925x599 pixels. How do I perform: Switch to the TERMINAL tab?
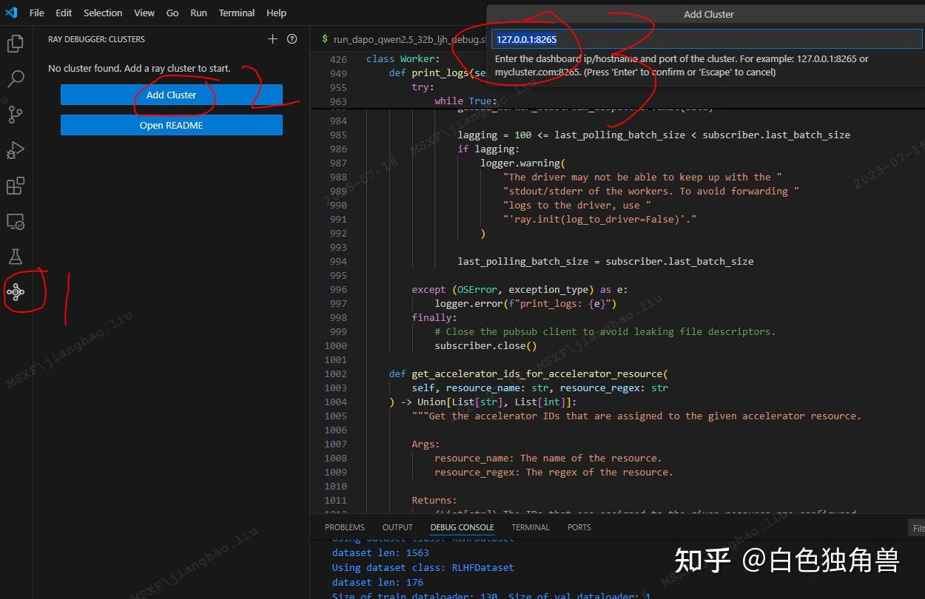(530, 527)
